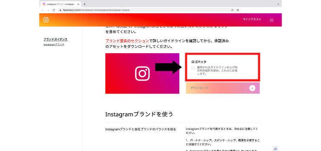Click the browser back arrow
The image size is (321, 151).
(x=43, y=10)
